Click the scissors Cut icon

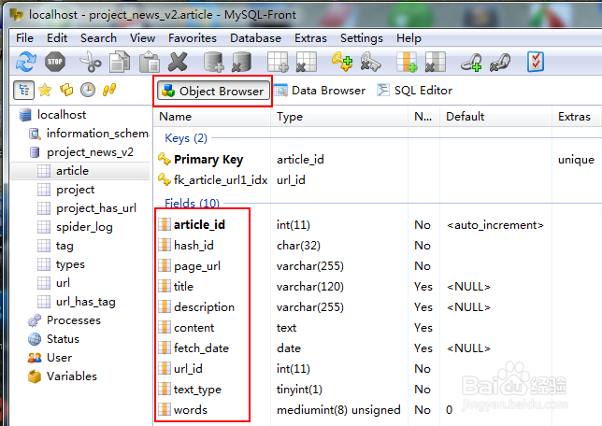click(x=91, y=62)
